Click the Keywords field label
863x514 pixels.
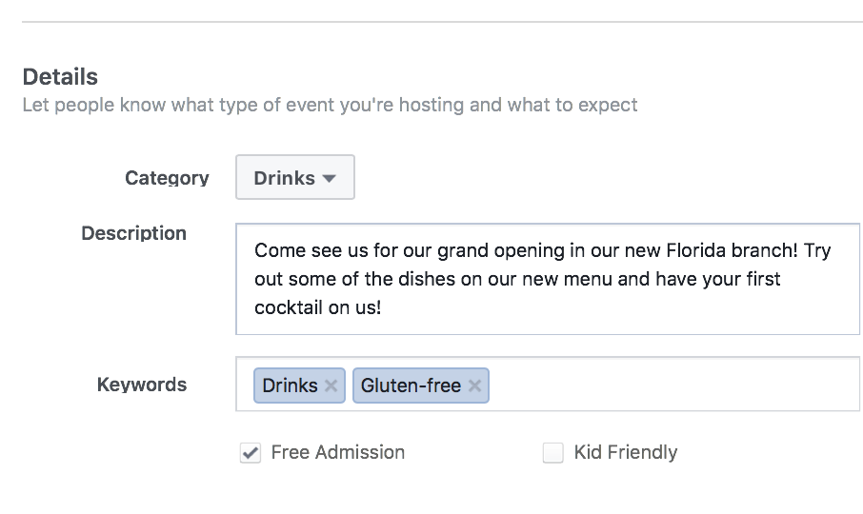(x=142, y=385)
